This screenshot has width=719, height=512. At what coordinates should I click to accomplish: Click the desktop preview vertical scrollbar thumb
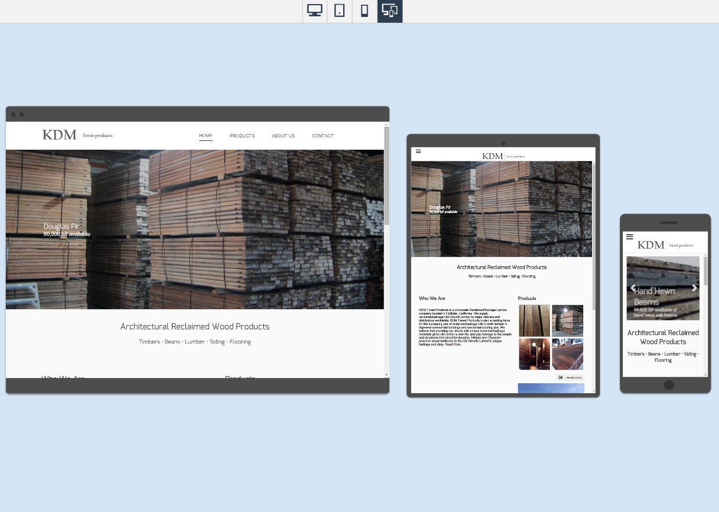[x=386, y=175]
